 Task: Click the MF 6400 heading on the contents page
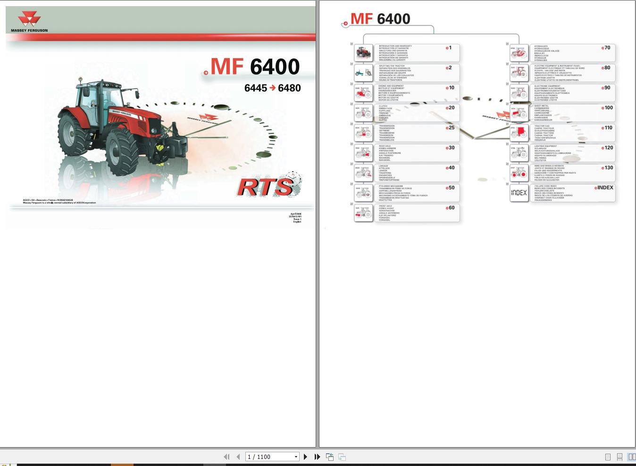[x=380, y=18]
